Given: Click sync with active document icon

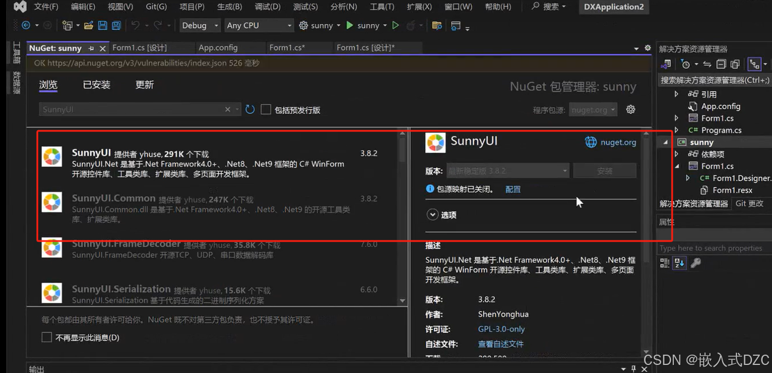Looking at the screenshot, I should pyautogui.click(x=707, y=64).
